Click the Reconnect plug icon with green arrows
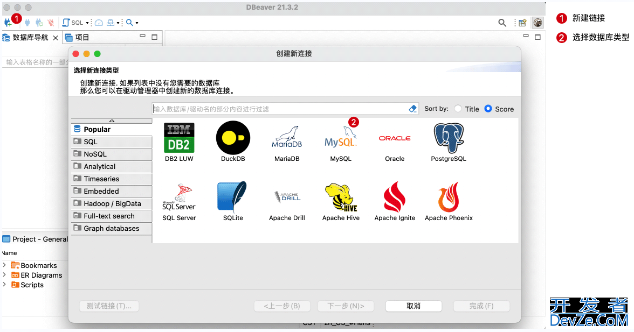Viewport: 634px width, 332px height. tap(39, 23)
